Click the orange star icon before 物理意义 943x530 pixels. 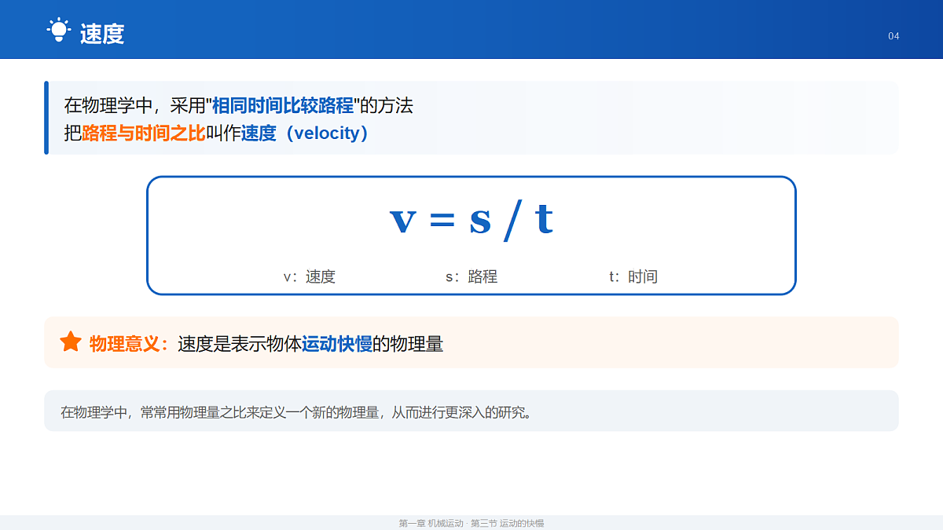point(71,342)
